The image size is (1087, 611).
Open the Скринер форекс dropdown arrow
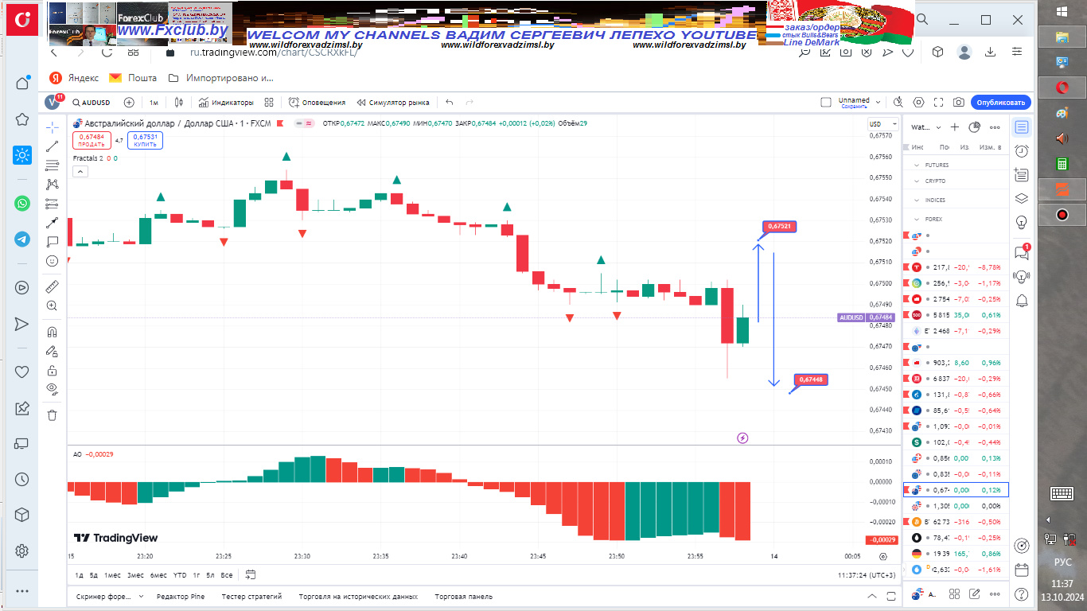pyautogui.click(x=141, y=596)
